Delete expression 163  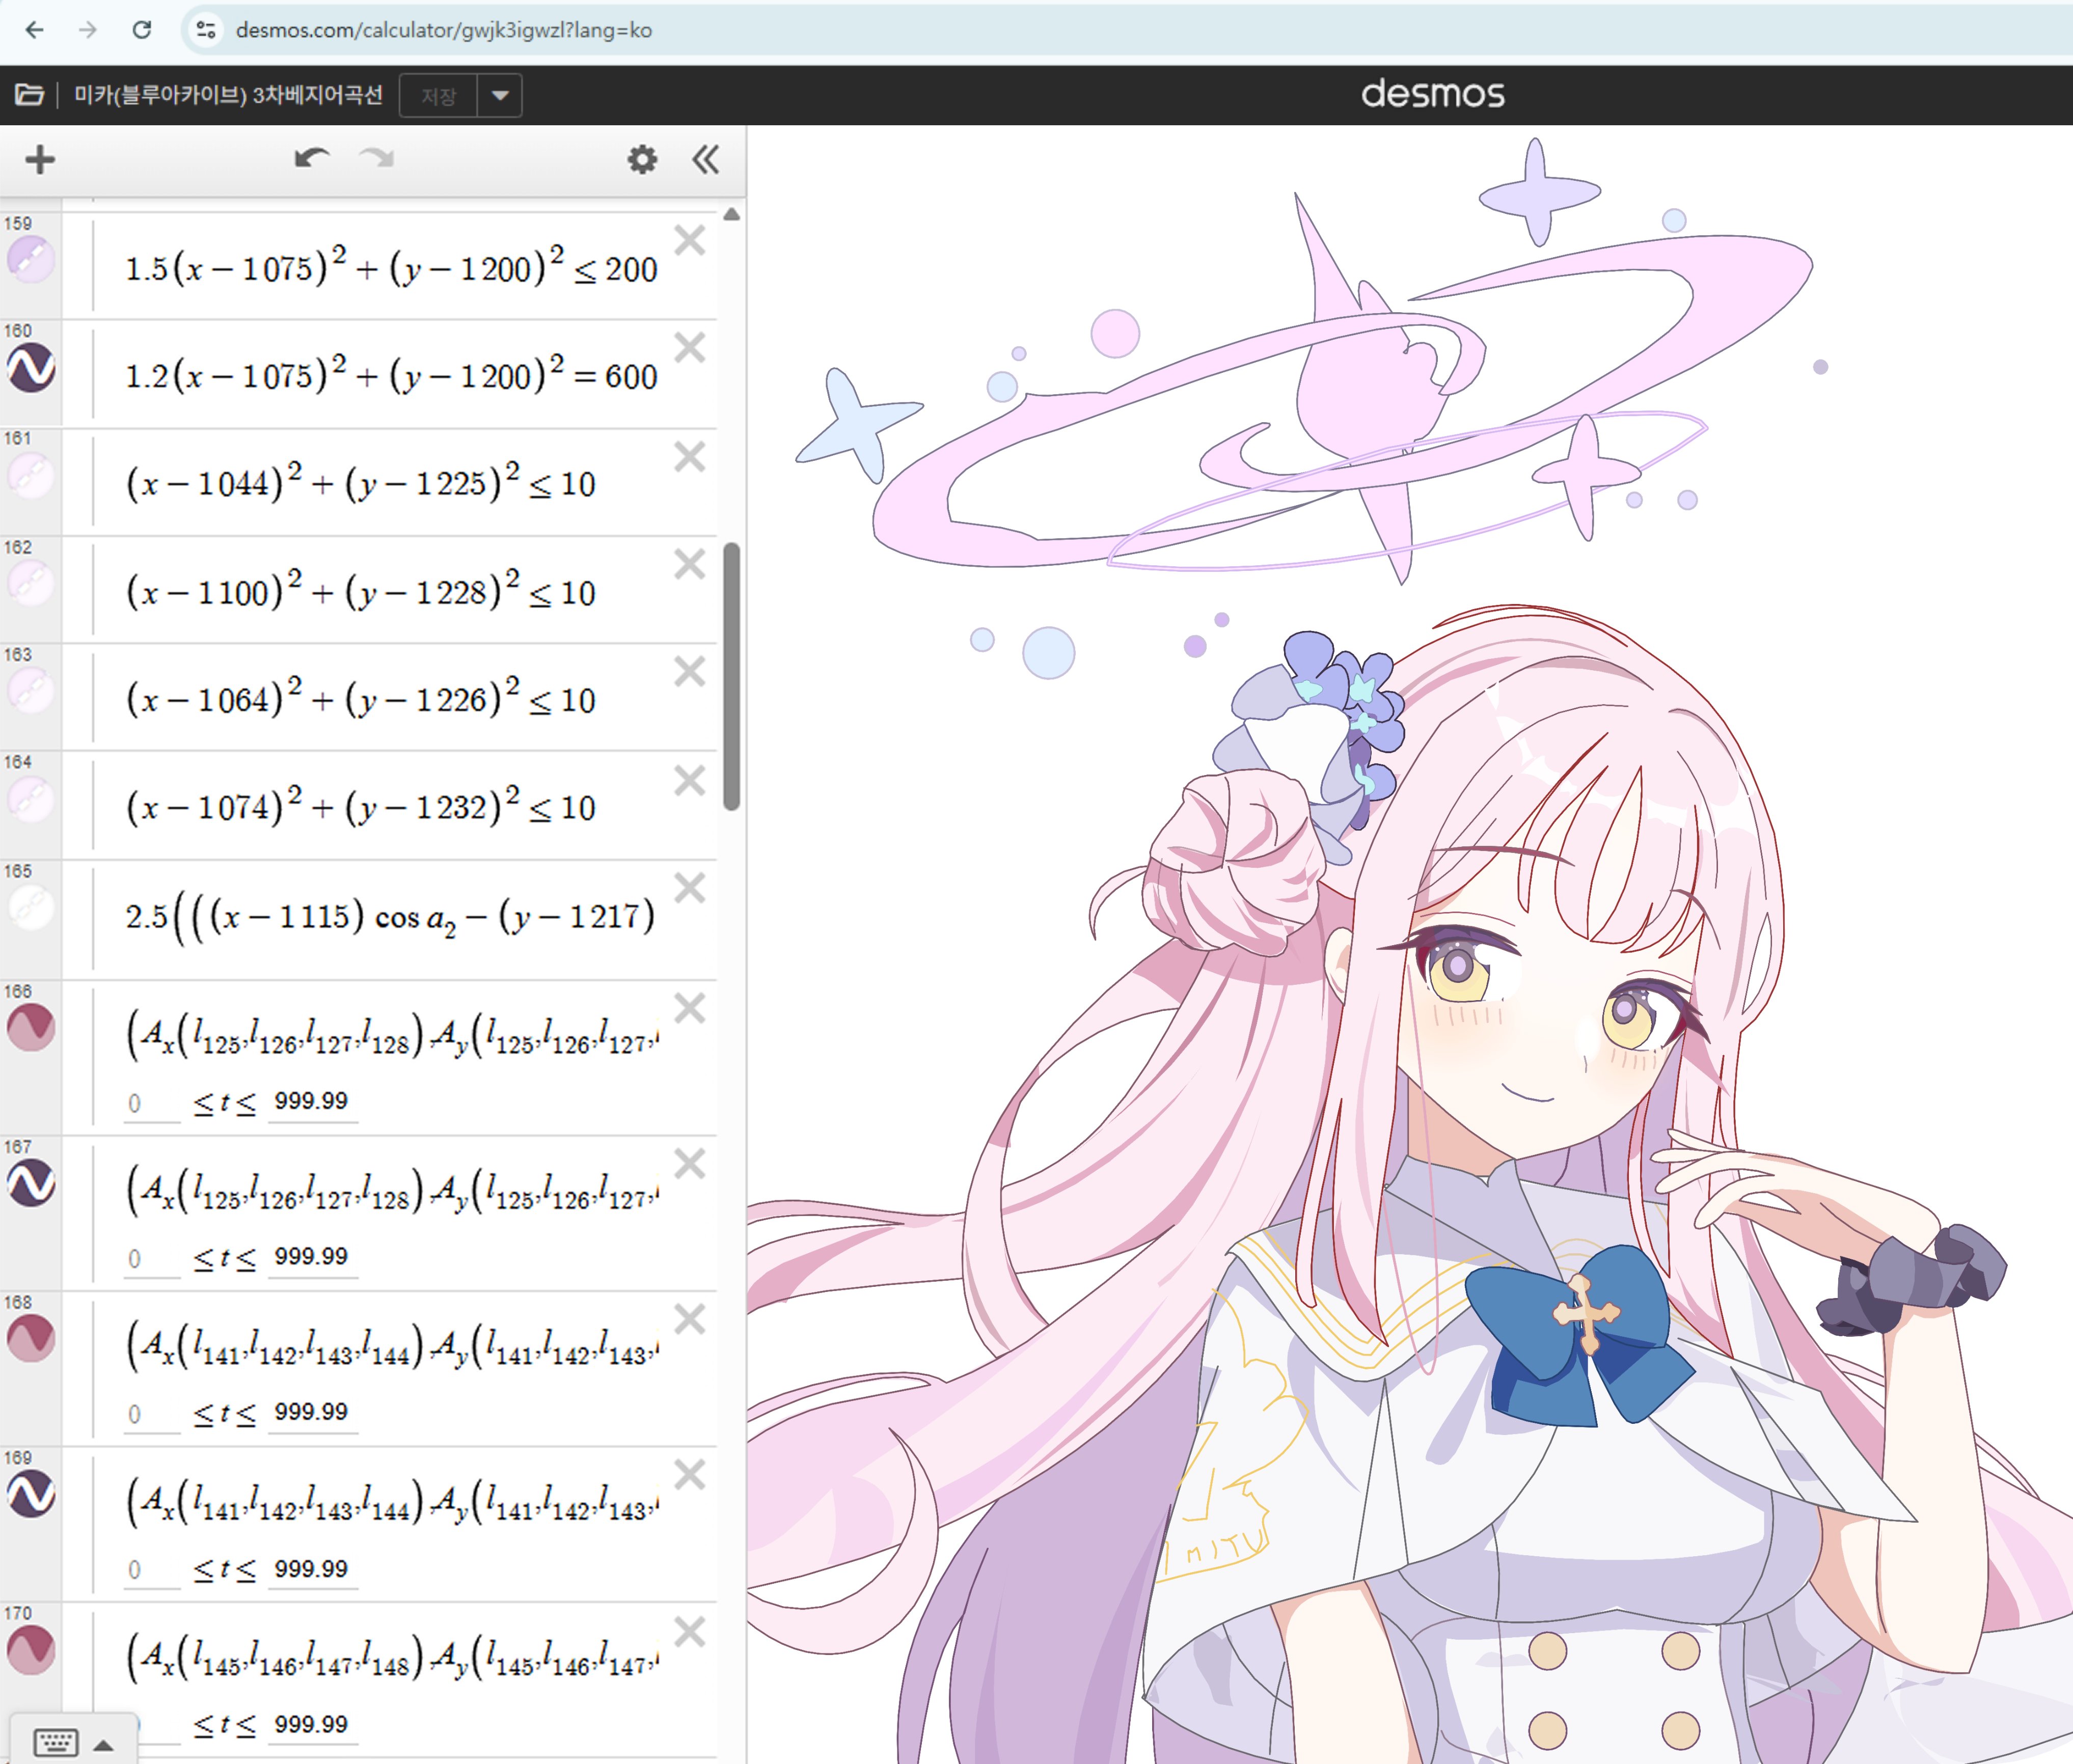pyautogui.click(x=690, y=671)
